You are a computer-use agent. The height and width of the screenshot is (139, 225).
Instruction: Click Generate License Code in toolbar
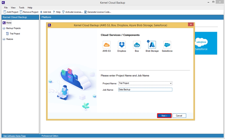98,12
